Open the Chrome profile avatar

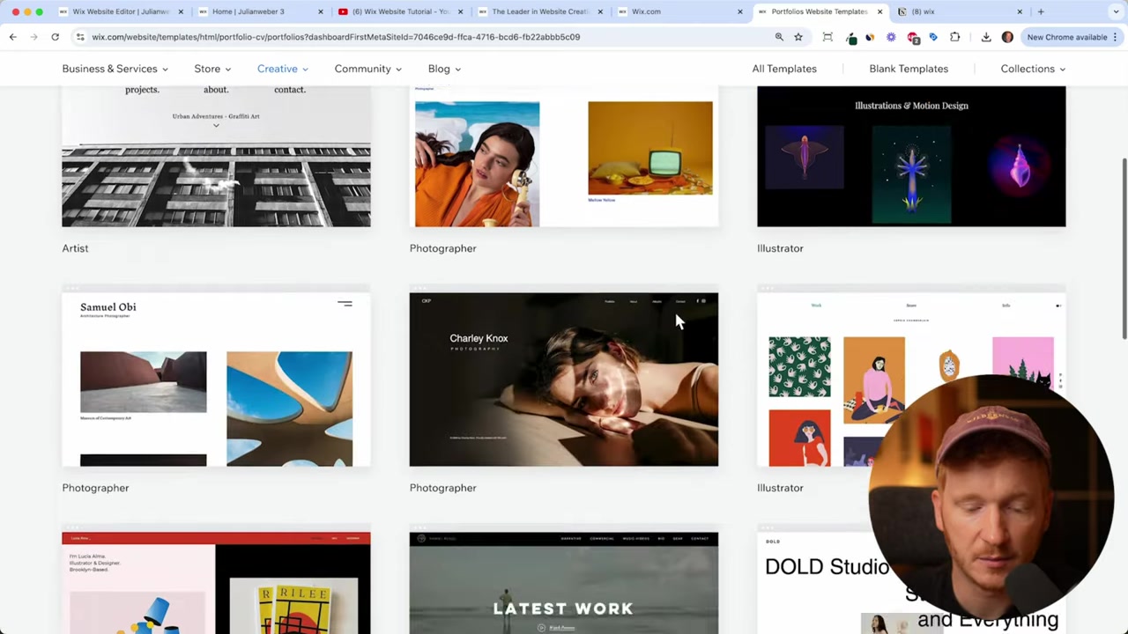point(1007,37)
